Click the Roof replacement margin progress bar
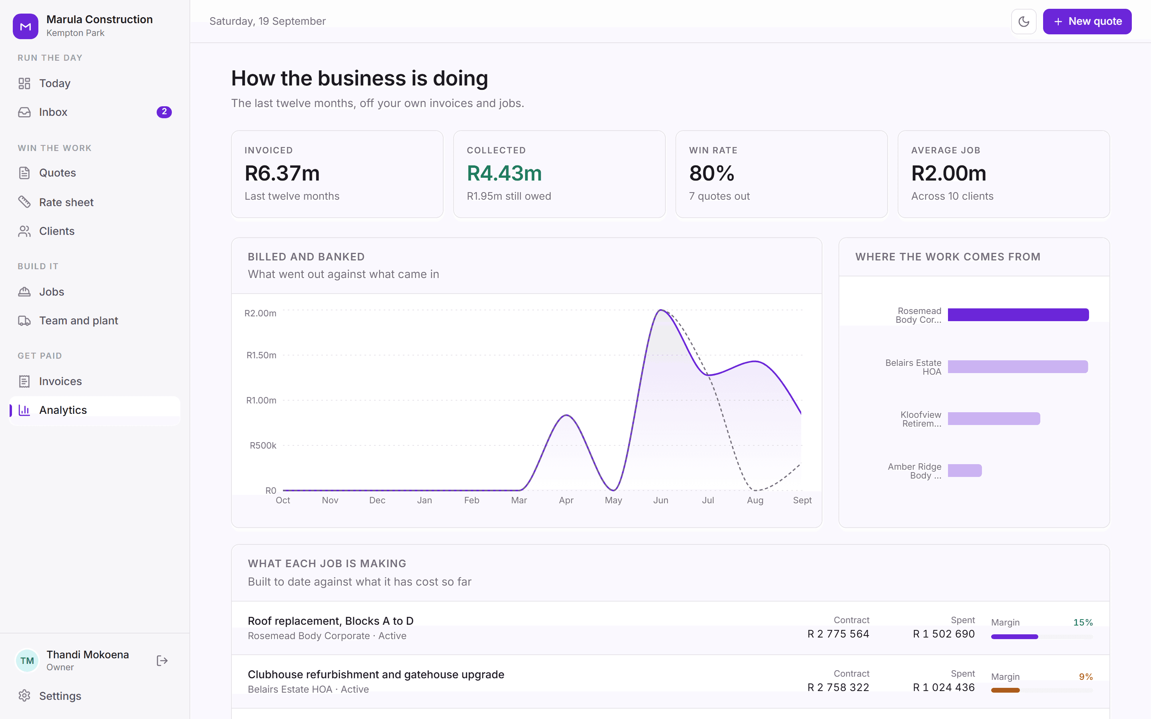This screenshot has width=1151, height=719. point(1041,637)
